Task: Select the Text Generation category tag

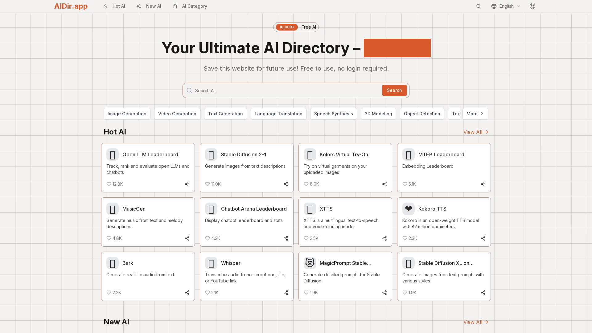Action: [x=225, y=114]
